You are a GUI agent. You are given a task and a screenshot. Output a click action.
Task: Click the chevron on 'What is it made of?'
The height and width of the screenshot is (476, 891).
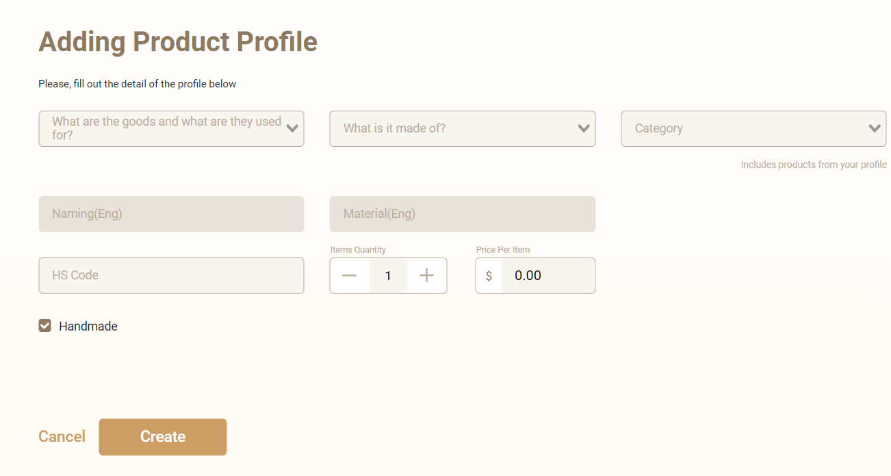point(584,128)
